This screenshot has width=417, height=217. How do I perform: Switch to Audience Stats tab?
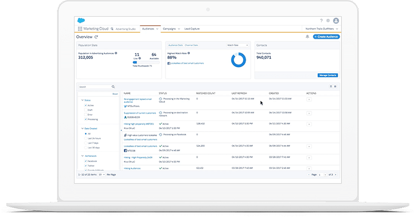coord(176,45)
